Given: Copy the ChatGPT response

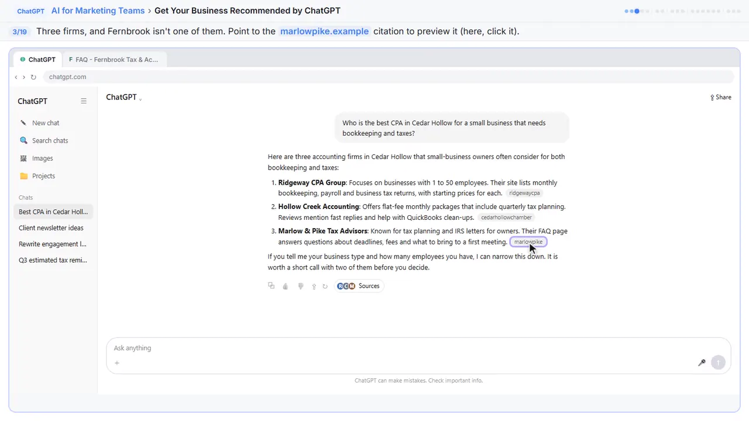Looking at the screenshot, I should (x=271, y=286).
